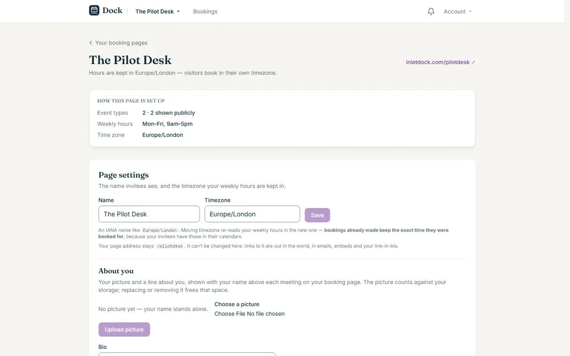Click the HOW THIS PAGE IS SET UP heading
The image size is (570, 356).
coord(131,101)
